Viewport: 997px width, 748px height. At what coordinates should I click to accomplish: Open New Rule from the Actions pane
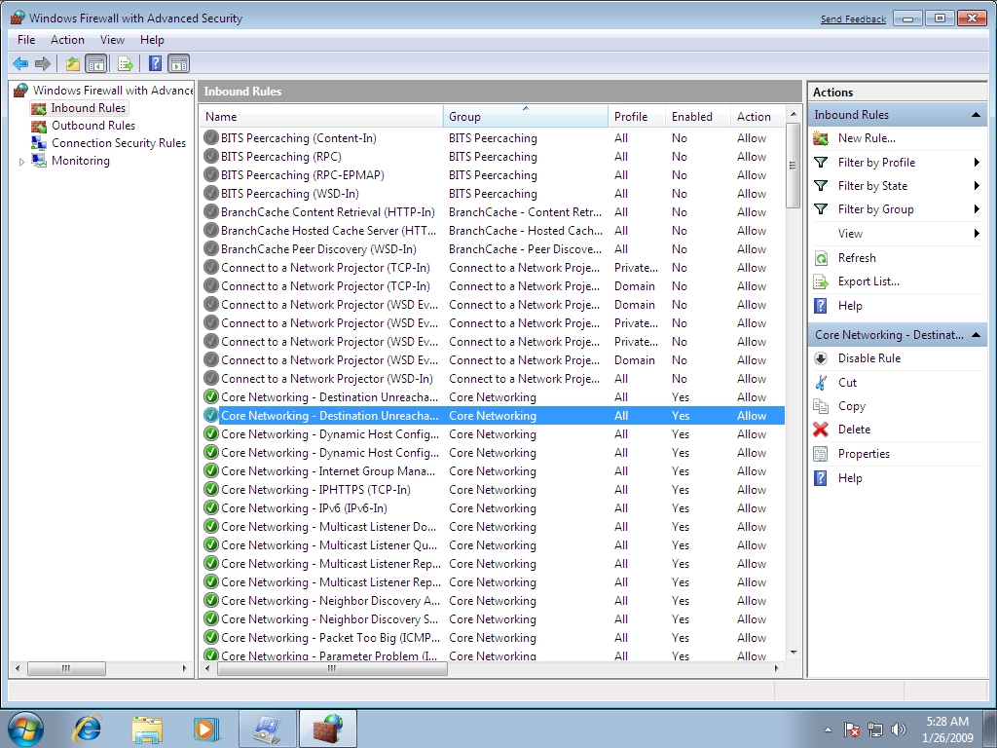click(x=866, y=138)
